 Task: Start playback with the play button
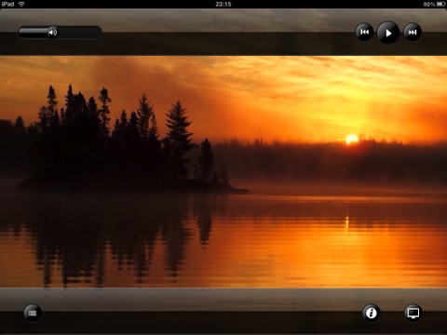(x=388, y=33)
